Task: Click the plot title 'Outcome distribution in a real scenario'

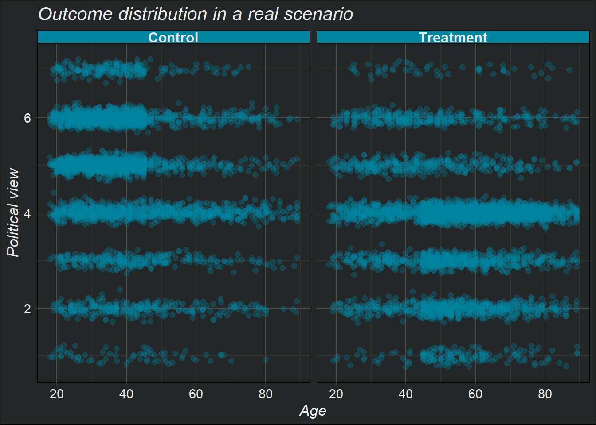Action: click(x=196, y=14)
